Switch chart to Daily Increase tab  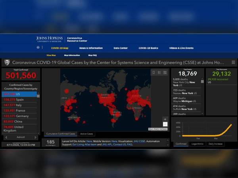(215, 144)
